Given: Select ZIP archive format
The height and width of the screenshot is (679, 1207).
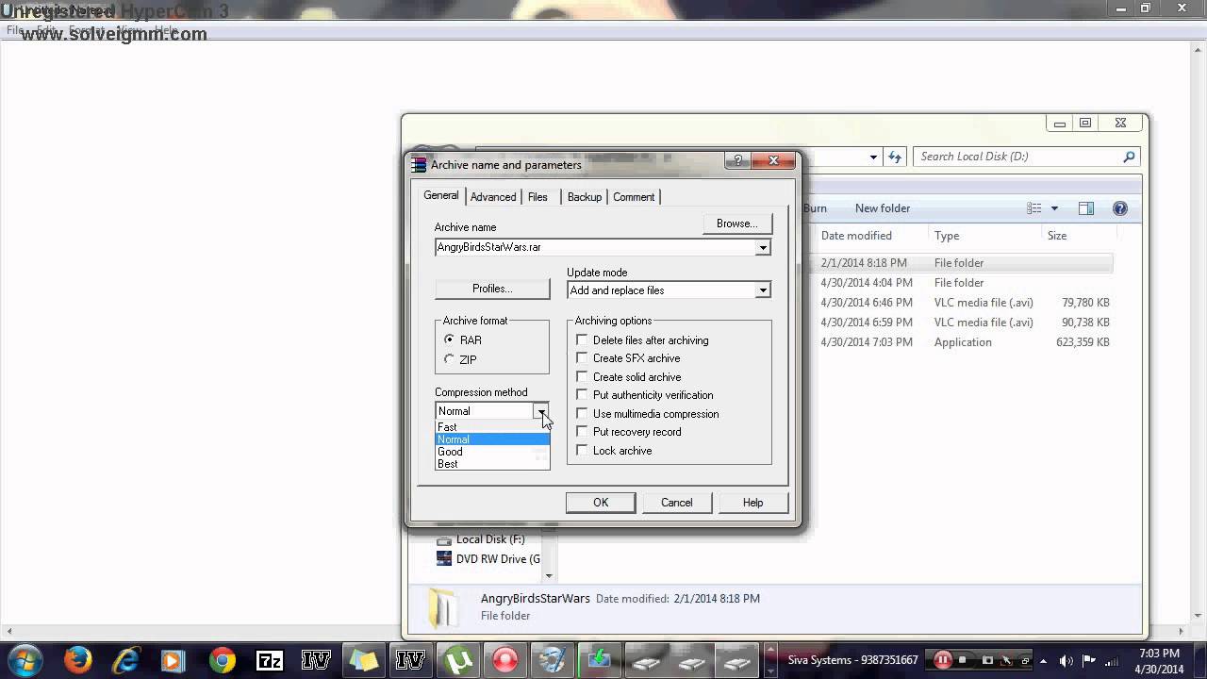Looking at the screenshot, I should 450,359.
